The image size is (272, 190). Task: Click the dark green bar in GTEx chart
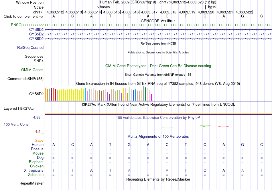point(145,94)
